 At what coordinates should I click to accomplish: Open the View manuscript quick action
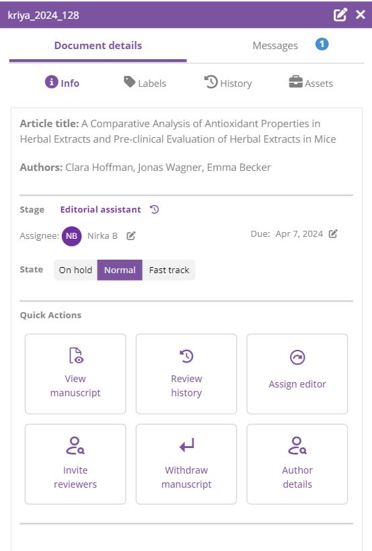[x=75, y=374]
